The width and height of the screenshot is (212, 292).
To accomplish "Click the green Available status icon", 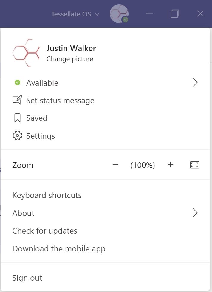I will click(x=18, y=83).
